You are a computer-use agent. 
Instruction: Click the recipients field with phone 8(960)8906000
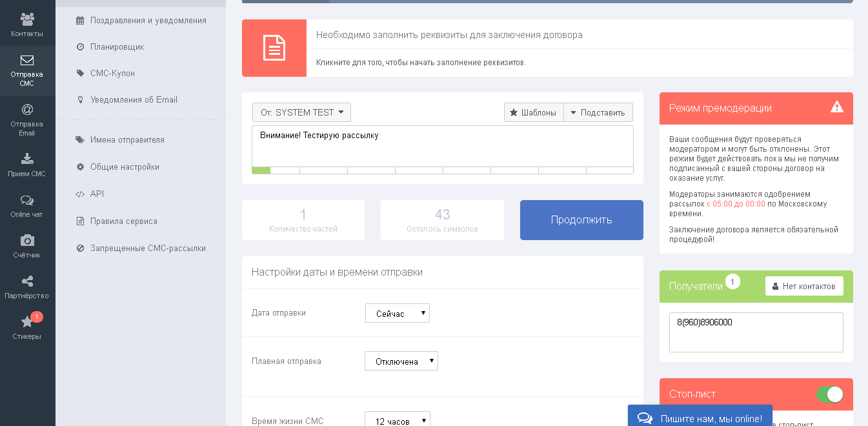click(x=756, y=332)
